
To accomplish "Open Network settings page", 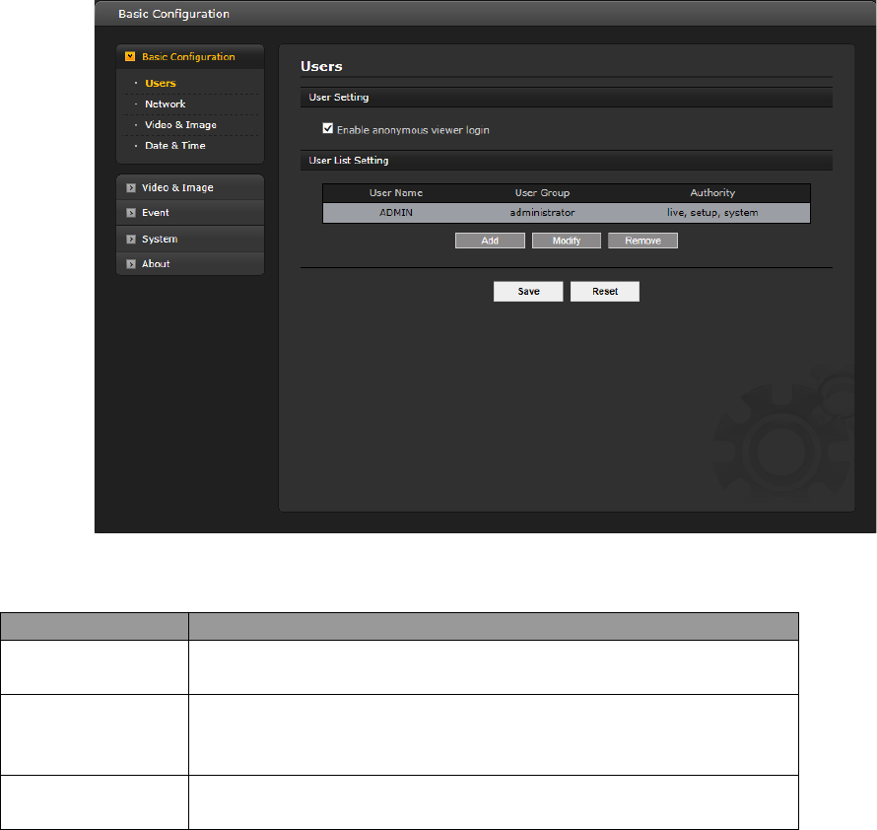I will (165, 104).
